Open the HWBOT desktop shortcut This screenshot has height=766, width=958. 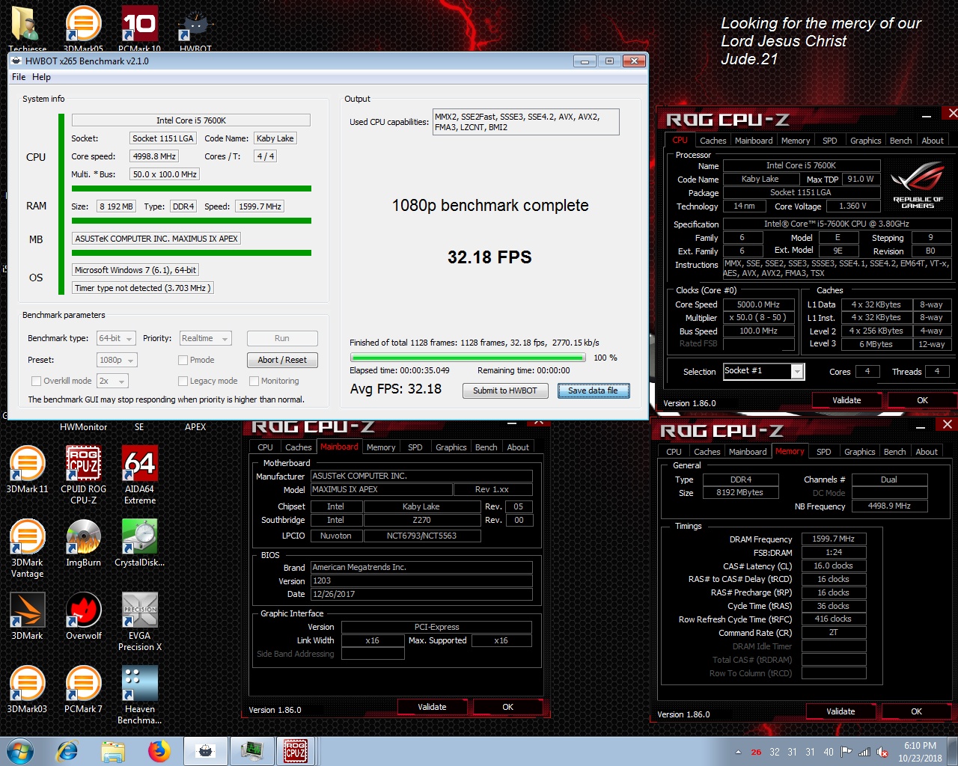tap(195, 31)
